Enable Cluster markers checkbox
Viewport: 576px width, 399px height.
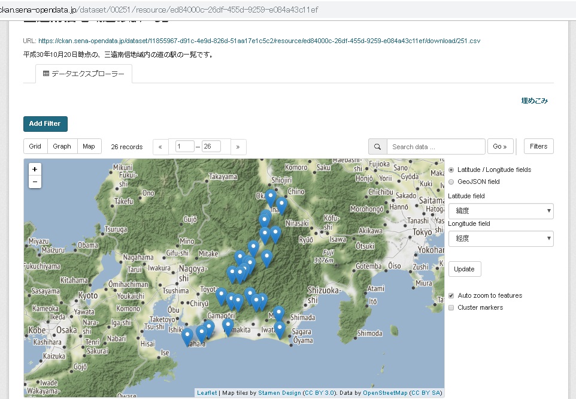[451, 308]
